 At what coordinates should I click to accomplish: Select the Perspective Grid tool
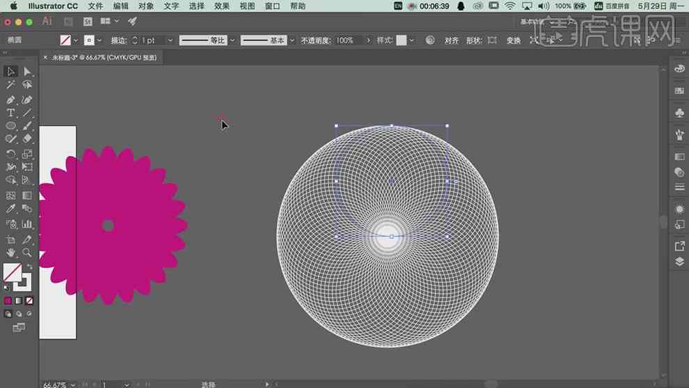(27, 180)
